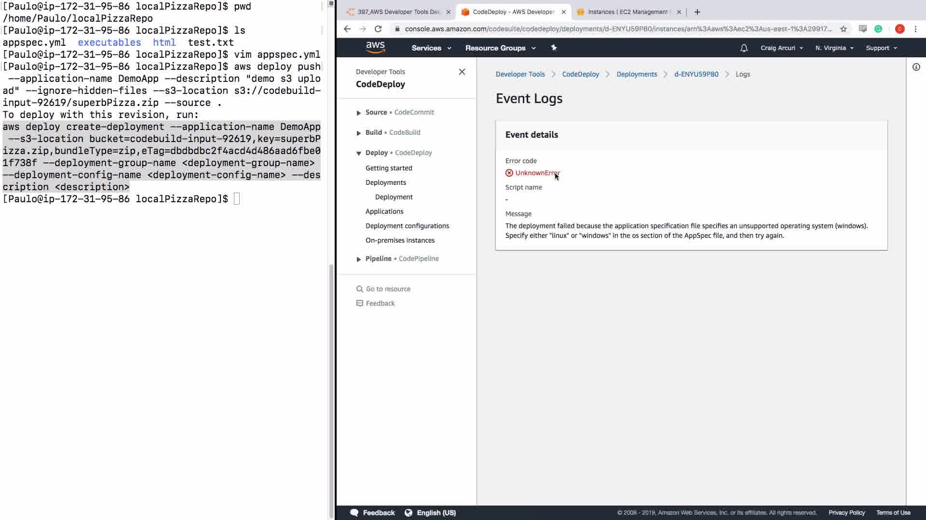This screenshot has width=926, height=520.
Task: Click the Deployments breadcrumb link
Action: click(637, 74)
